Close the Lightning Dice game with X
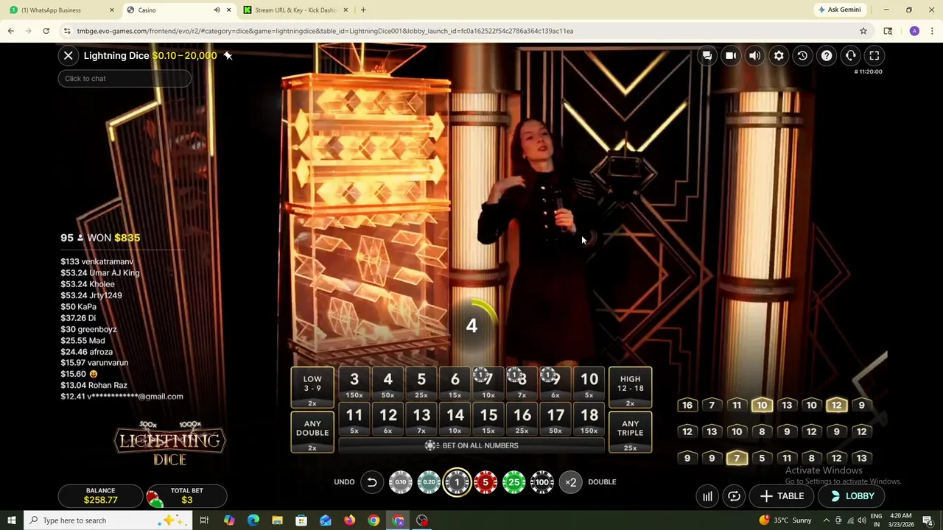This screenshot has width=943, height=530. [68, 55]
